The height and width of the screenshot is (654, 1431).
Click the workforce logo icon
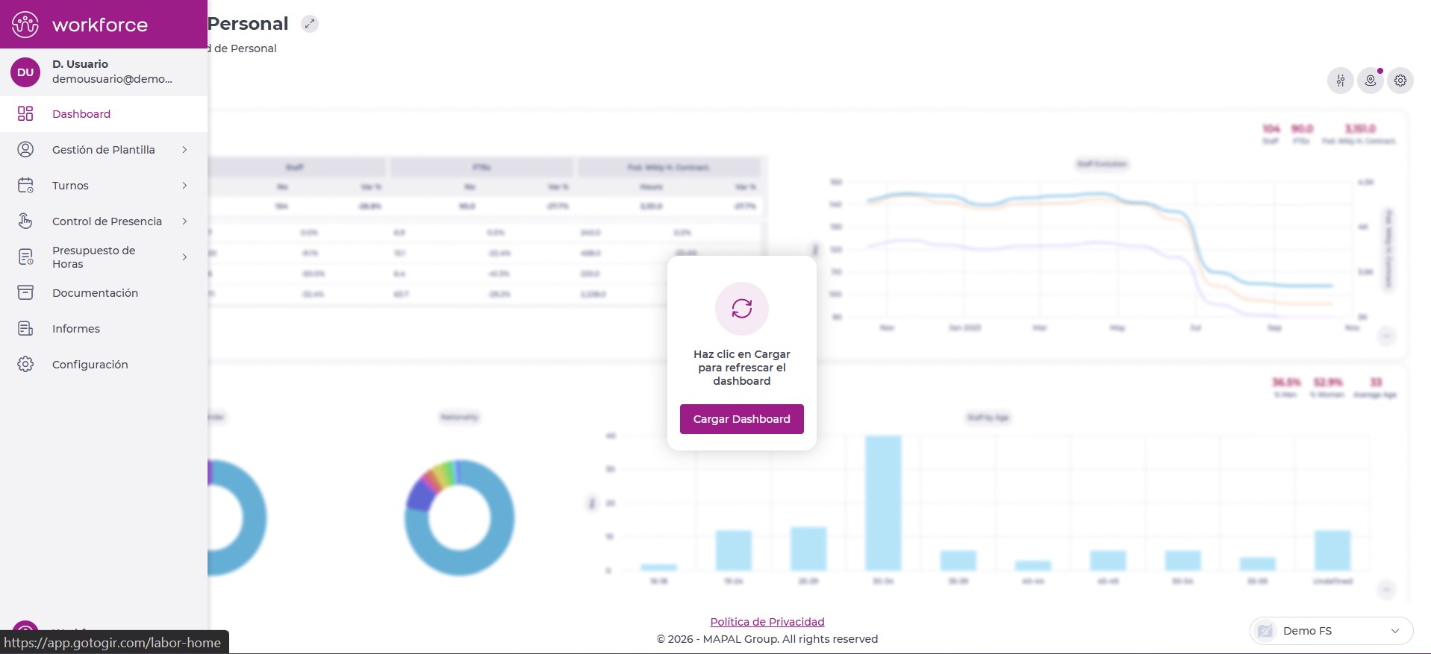pyautogui.click(x=25, y=25)
